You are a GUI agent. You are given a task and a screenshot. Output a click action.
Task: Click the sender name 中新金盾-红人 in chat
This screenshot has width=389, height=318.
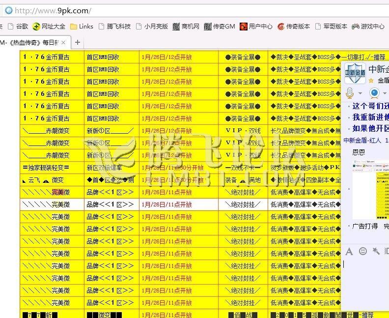[362, 140]
